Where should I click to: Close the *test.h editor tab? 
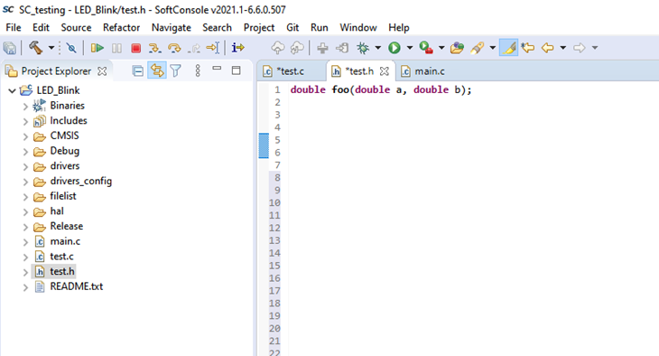pos(385,71)
